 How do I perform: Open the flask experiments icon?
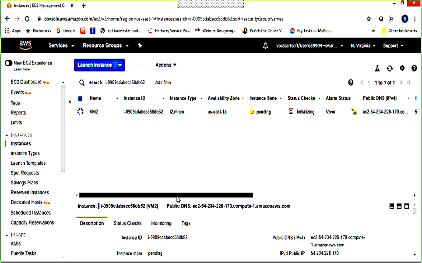(377, 69)
